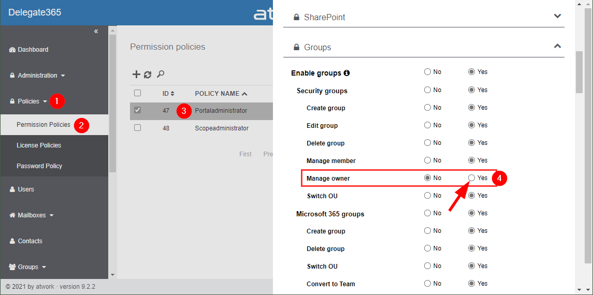Click the refresh policies icon
The width and height of the screenshot is (593, 295).
tap(148, 75)
